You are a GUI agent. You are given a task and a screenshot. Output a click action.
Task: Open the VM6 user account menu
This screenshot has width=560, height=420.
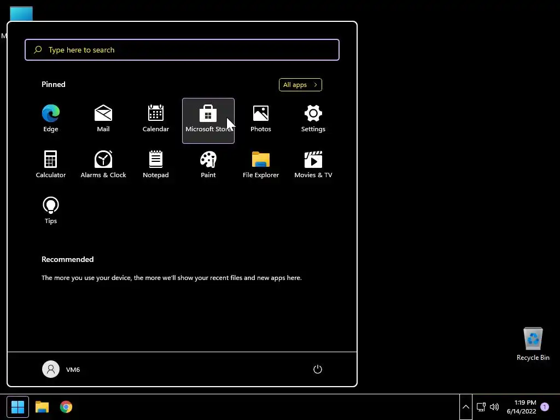61,369
